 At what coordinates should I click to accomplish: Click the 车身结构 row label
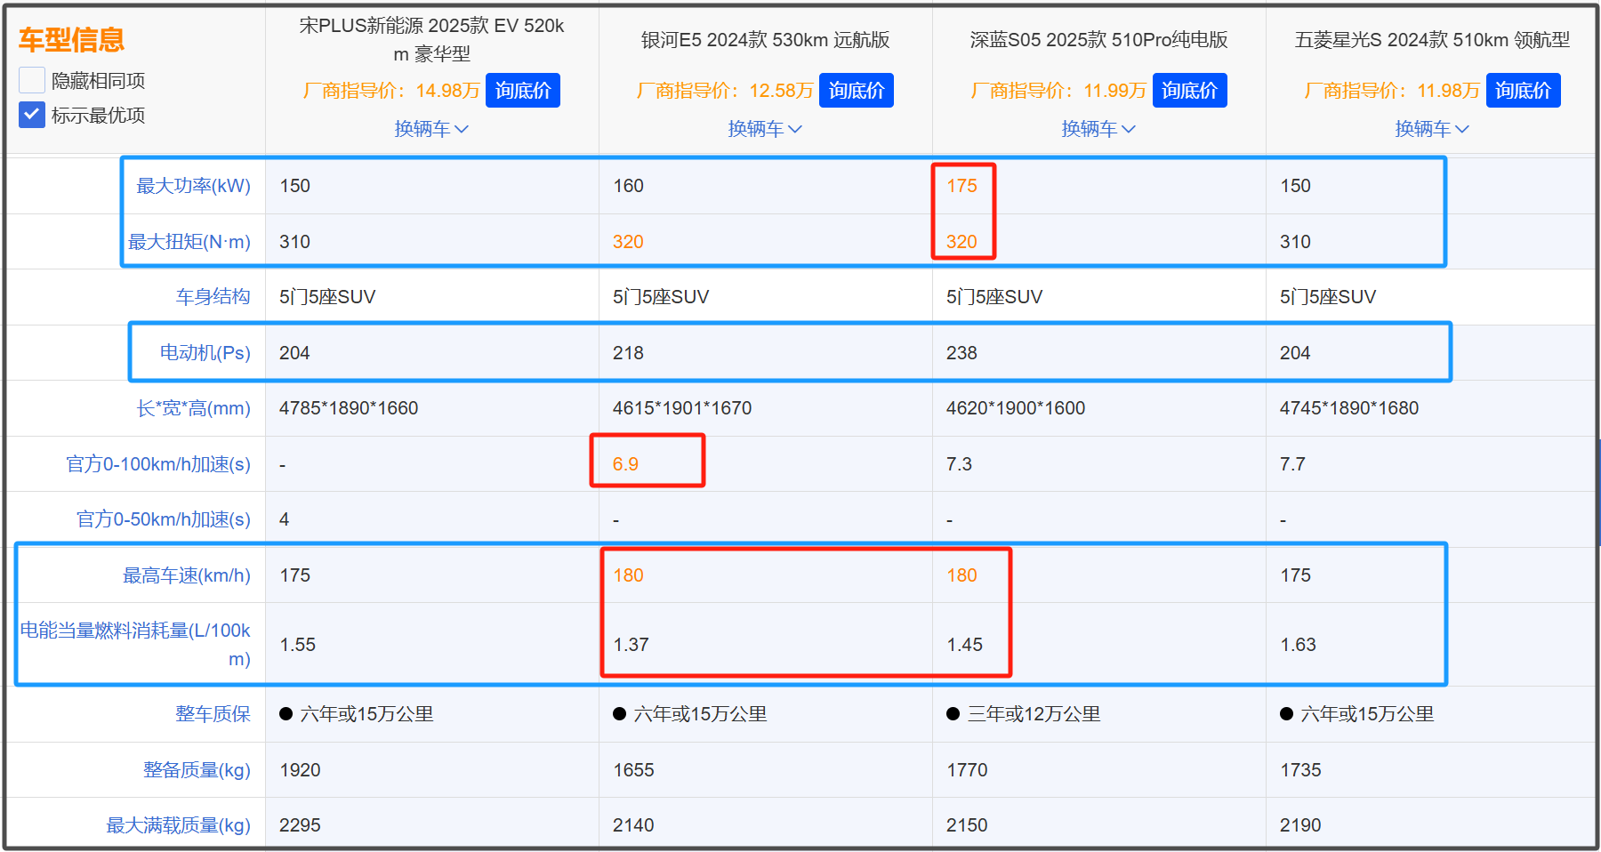tap(213, 297)
